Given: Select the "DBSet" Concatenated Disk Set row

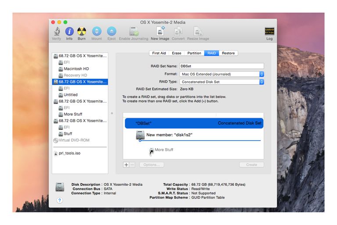Looking at the screenshot, I should pyautogui.click(x=194, y=123).
